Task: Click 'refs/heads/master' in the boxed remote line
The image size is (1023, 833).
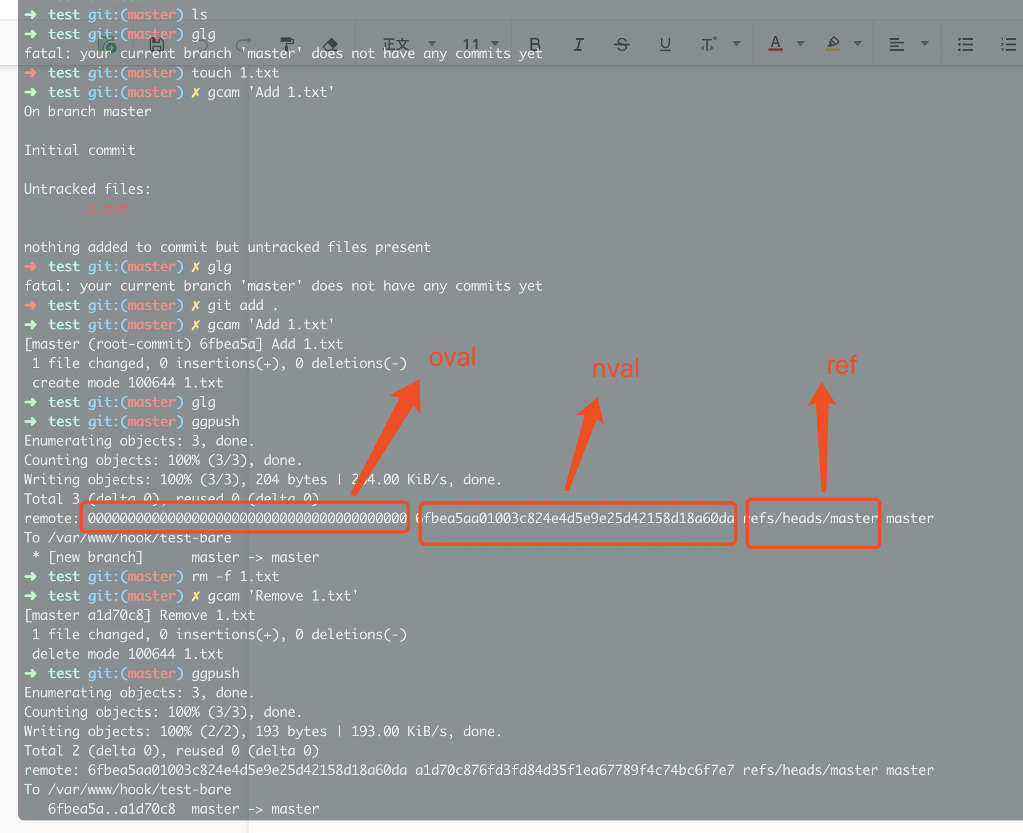Action: point(810,518)
